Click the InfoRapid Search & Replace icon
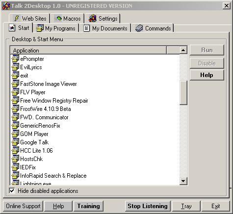This screenshot has width=233, height=214. coord(15,175)
